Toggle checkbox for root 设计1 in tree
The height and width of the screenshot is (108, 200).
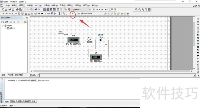pos(5,26)
